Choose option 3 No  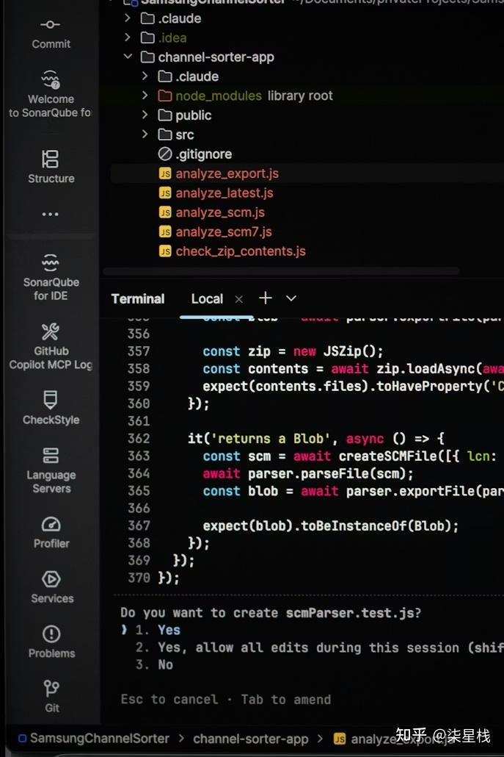[x=154, y=665]
